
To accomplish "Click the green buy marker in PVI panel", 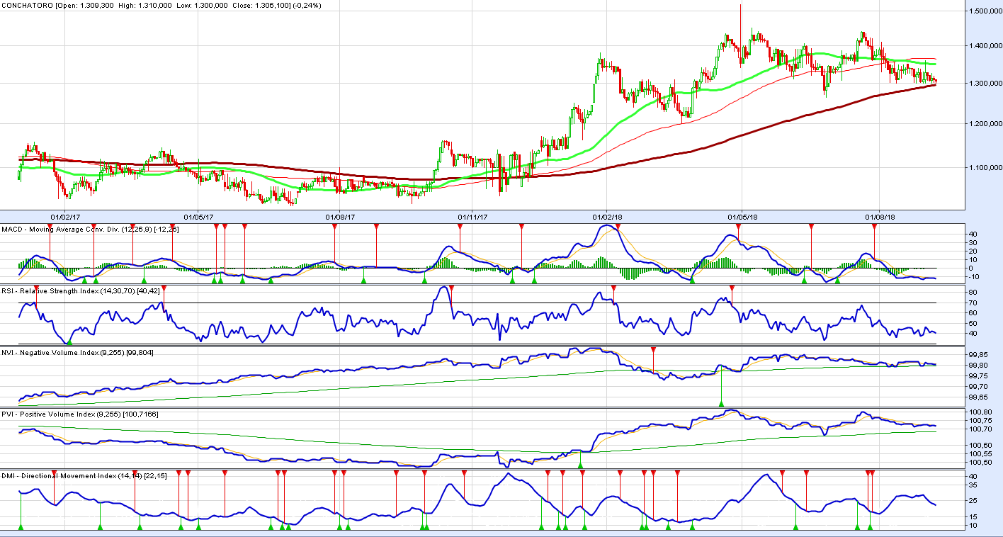I will pyautogui.click(x=580, y=465).
